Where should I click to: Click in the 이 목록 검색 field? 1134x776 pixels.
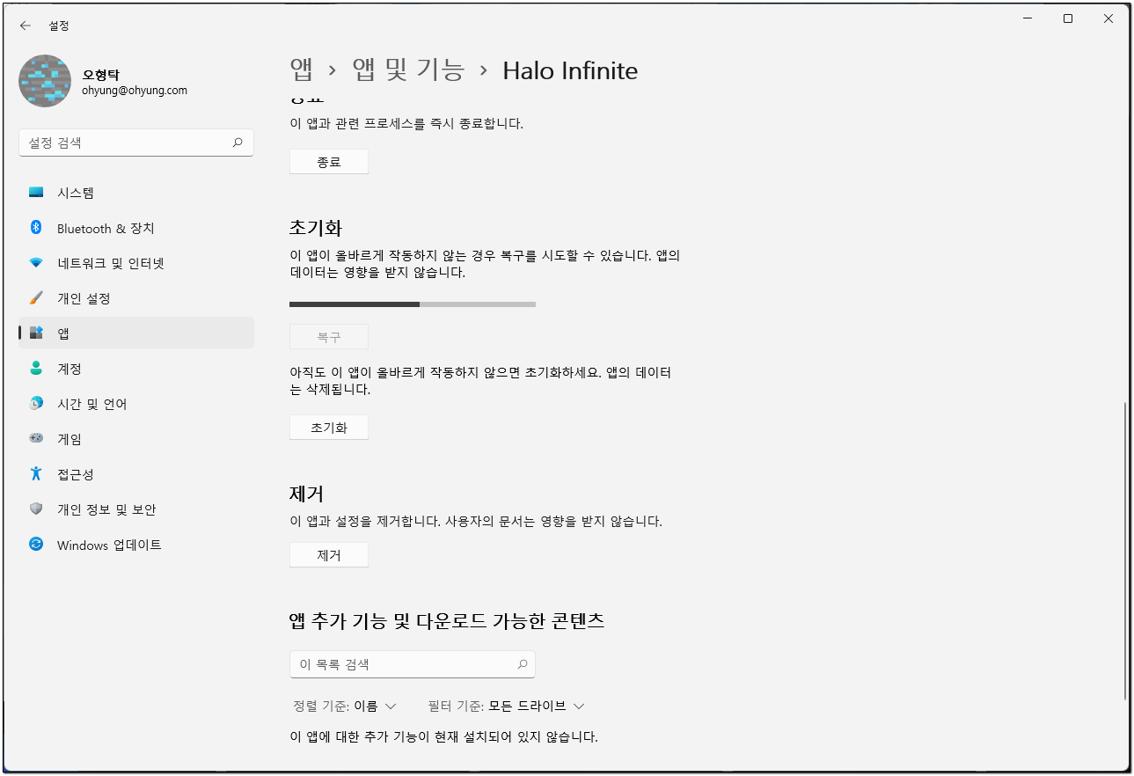pyautogui.click(x=413, y=664)
